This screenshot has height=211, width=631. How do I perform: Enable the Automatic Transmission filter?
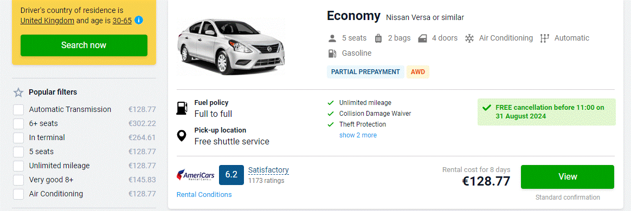18,110
